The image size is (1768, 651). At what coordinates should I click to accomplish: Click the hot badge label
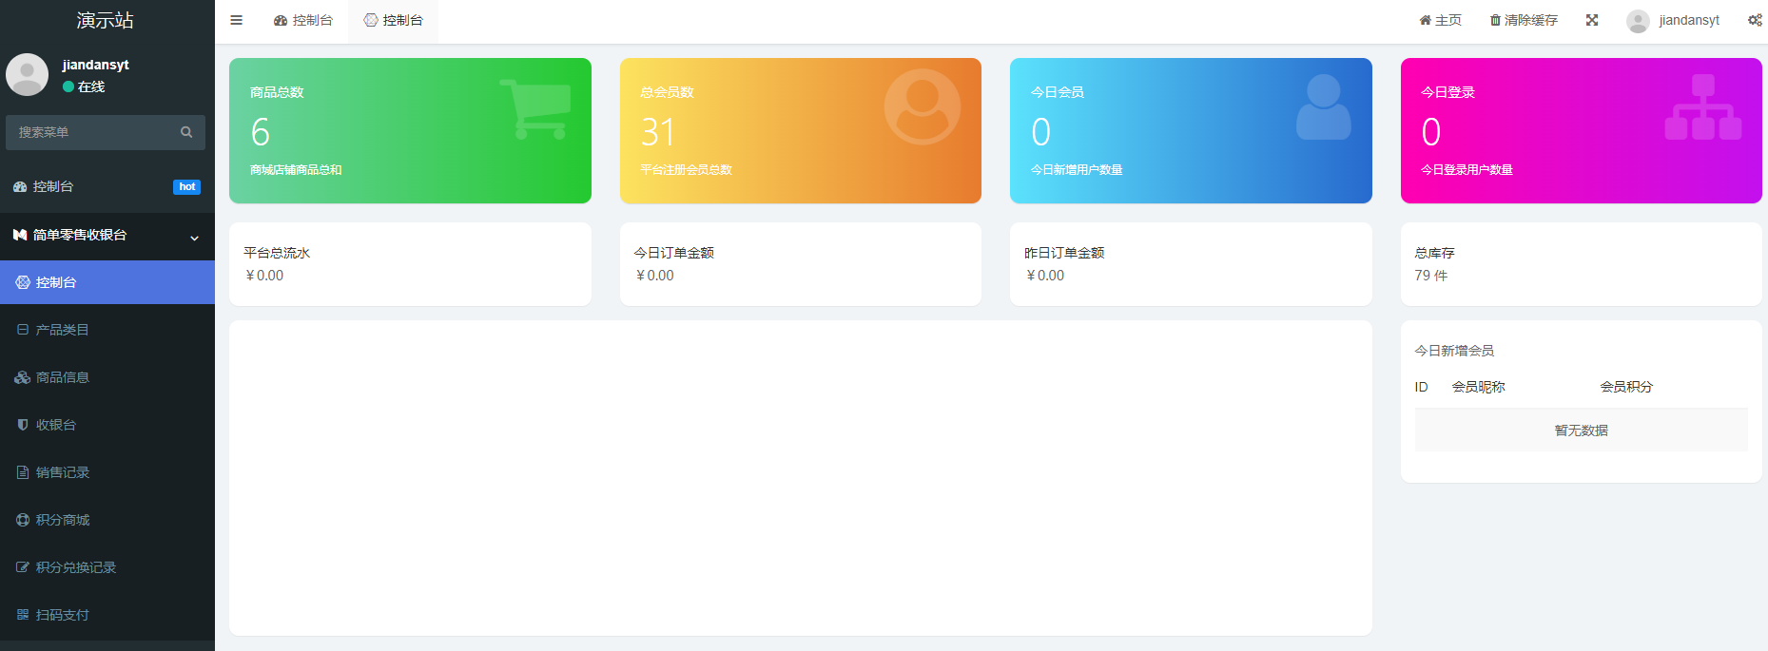[187, 187]
